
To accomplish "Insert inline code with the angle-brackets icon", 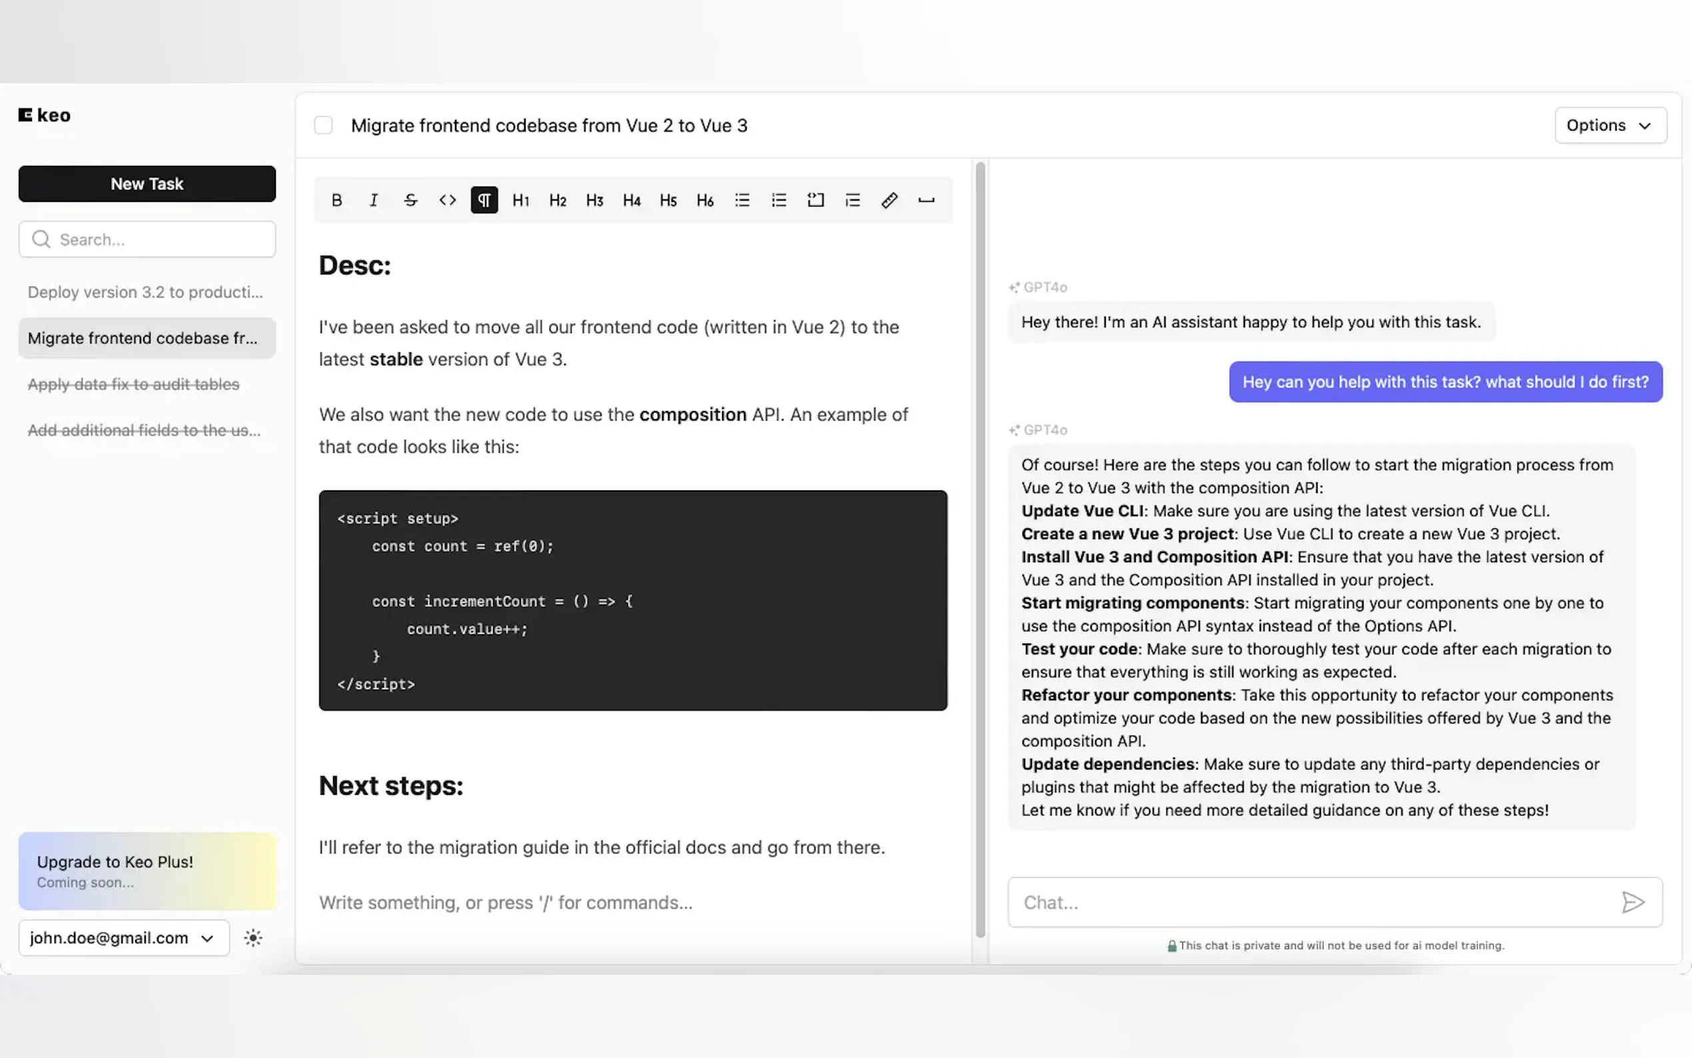I will (448, 200).
